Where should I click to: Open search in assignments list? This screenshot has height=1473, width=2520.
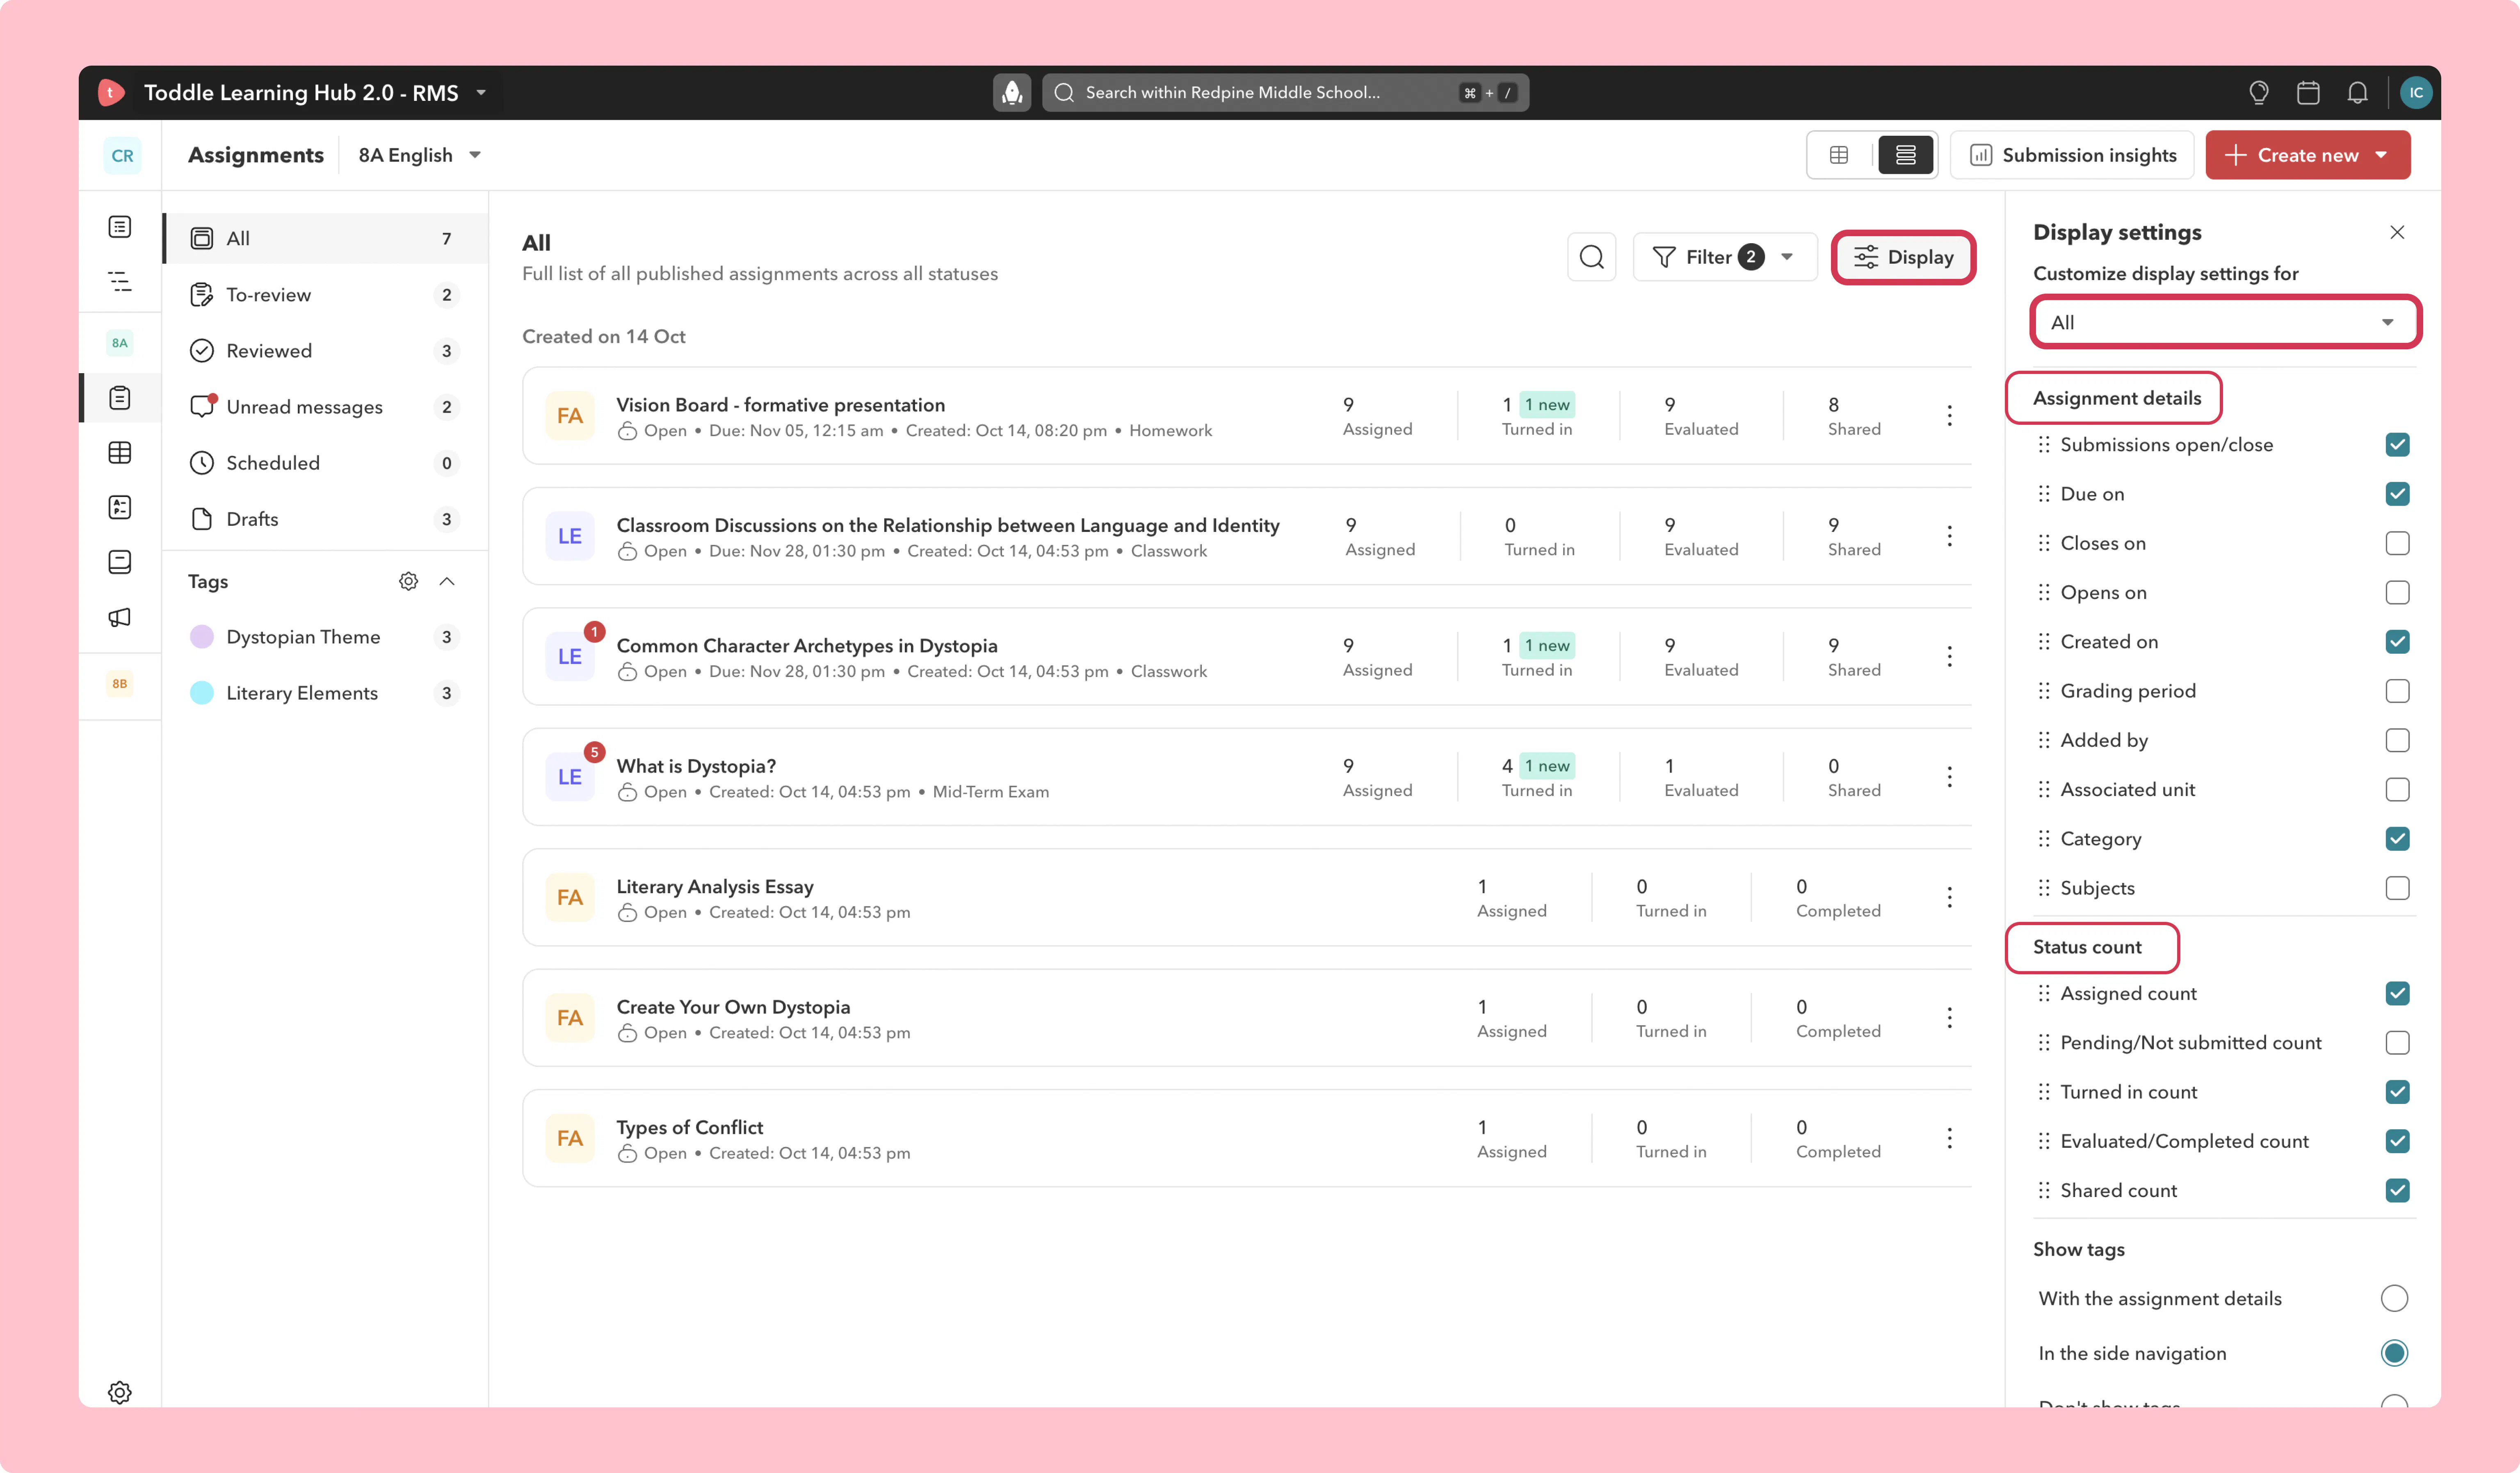click(x=1591, y=257)
